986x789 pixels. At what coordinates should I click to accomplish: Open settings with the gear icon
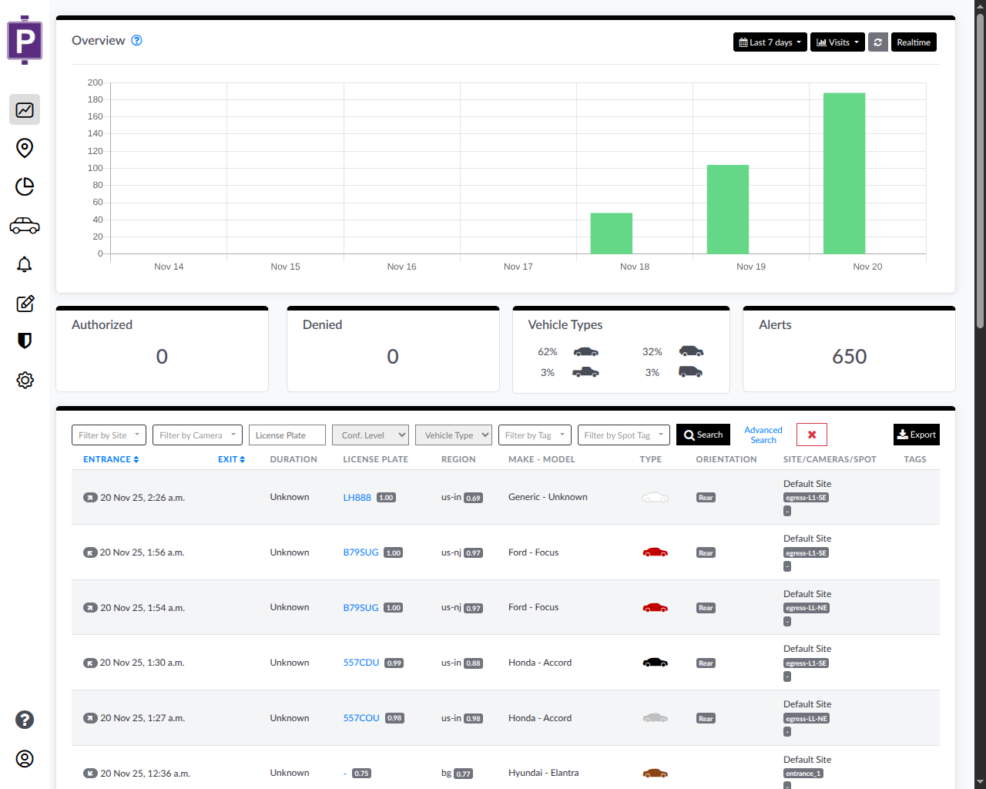24,380
